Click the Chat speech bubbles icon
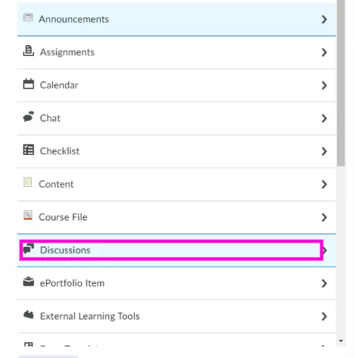 (28, 117)
